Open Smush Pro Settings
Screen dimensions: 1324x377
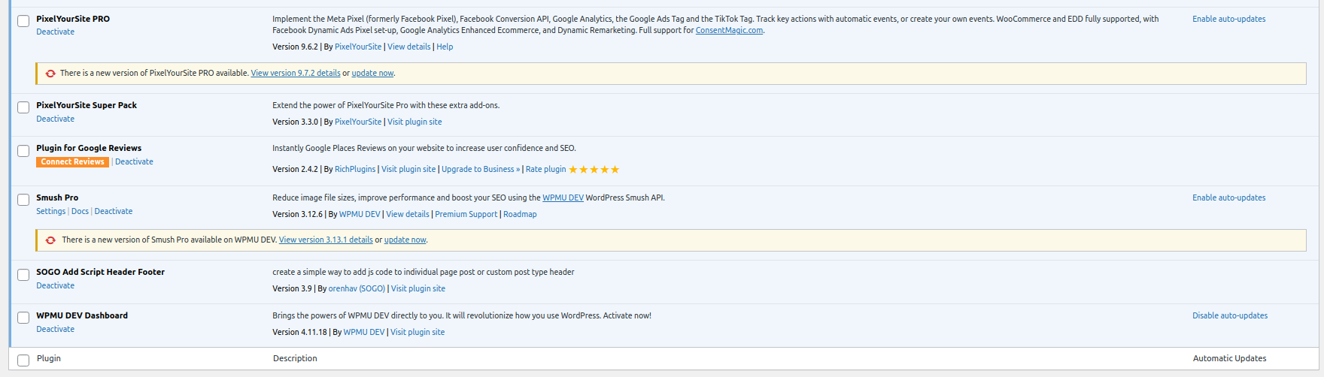click(x=50, y=211)
